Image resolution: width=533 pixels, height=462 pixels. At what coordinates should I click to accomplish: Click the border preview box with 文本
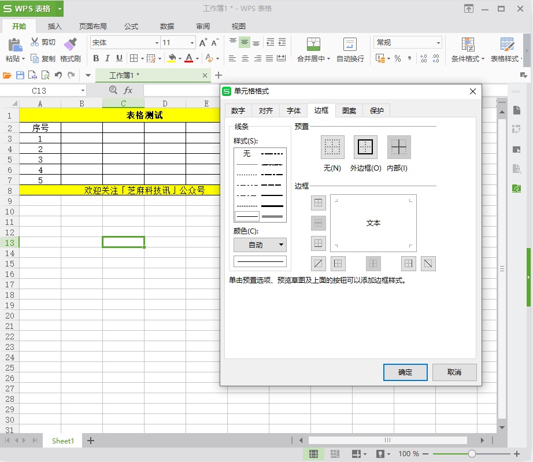373,223
